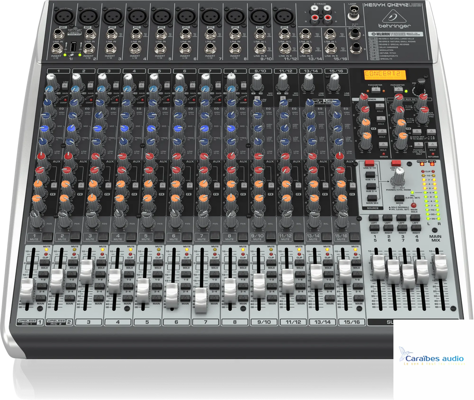Toggle the channel 9/10 MUTE button
Screen dimensions: 474x400
pos(271,237)
